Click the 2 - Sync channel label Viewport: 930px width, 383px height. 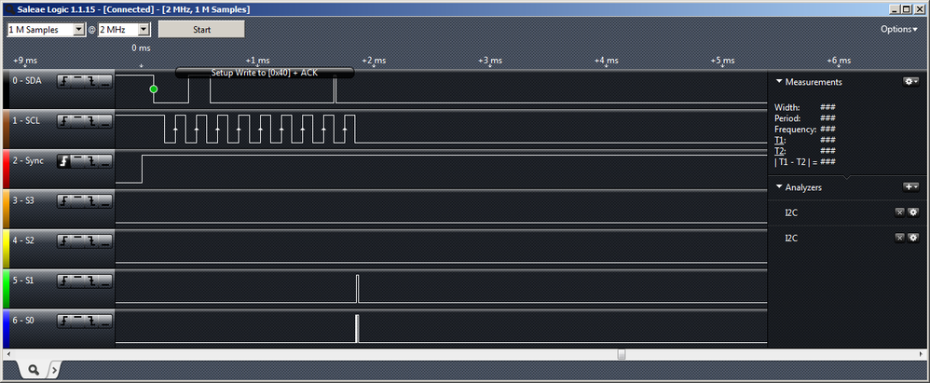(x=28, y=161)
